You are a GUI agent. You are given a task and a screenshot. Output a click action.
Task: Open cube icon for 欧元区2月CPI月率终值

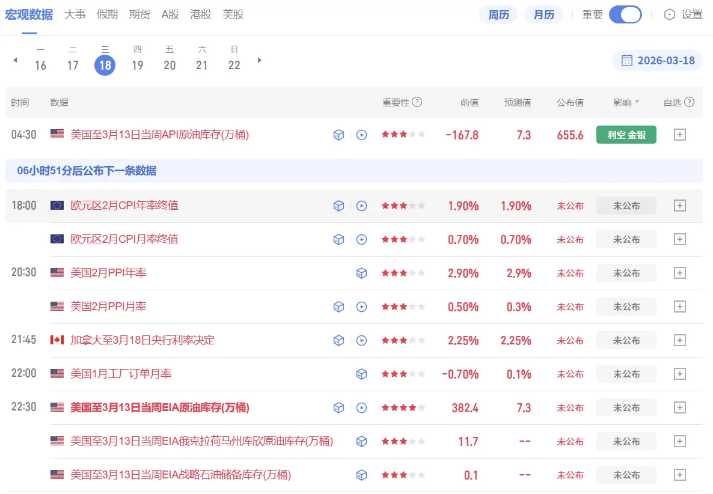click(339, 240)
